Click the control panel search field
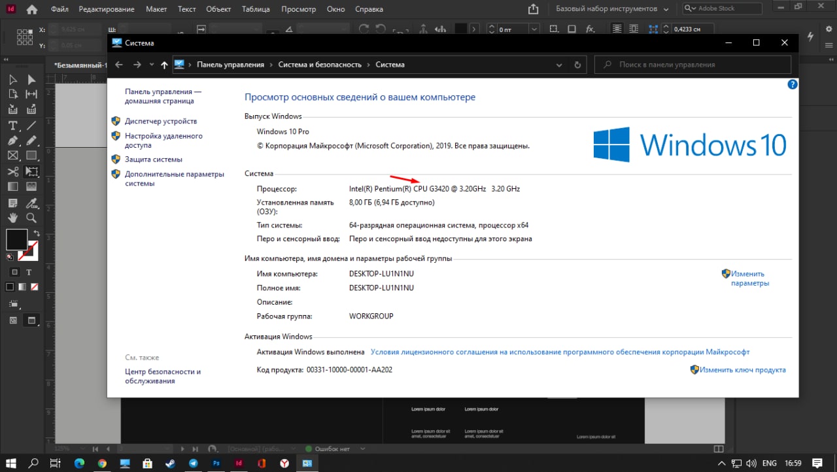 point(693,65)
